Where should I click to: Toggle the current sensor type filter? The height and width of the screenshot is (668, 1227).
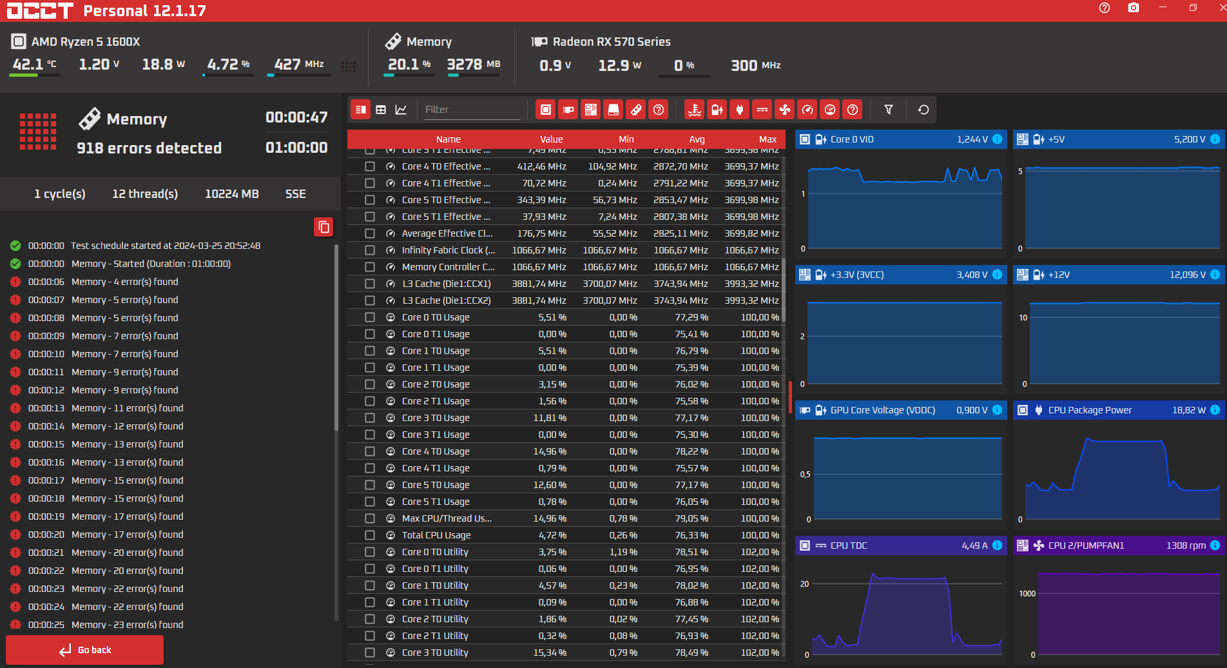[x=762, y=110]
